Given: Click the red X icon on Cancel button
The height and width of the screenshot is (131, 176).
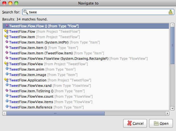Looking at the screenshot, I should coord(129,123).
